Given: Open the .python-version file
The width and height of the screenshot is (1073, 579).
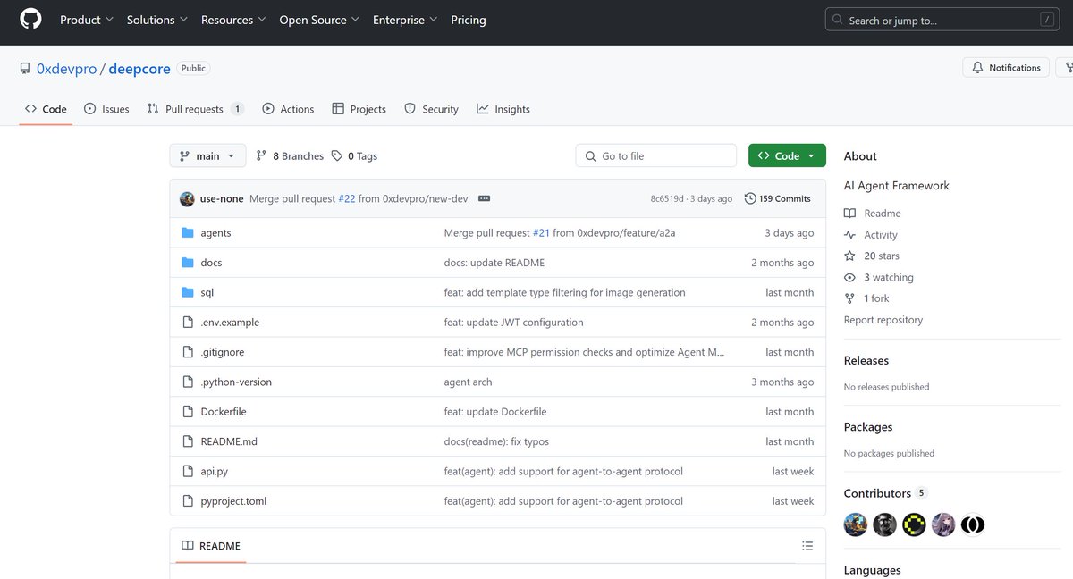Looking at the screenshot, I should tap(236, 382).
